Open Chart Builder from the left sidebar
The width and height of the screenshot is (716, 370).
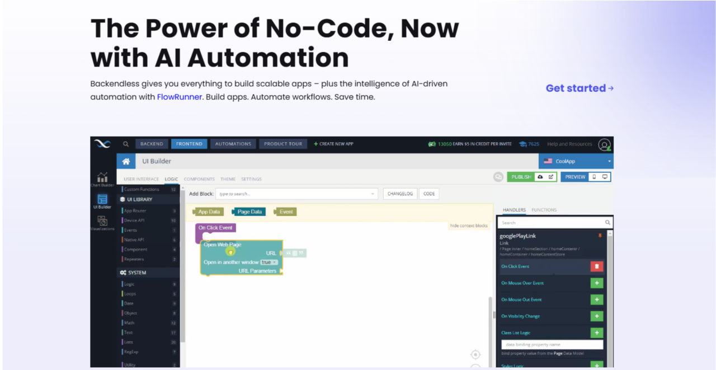tap(102, 180)
